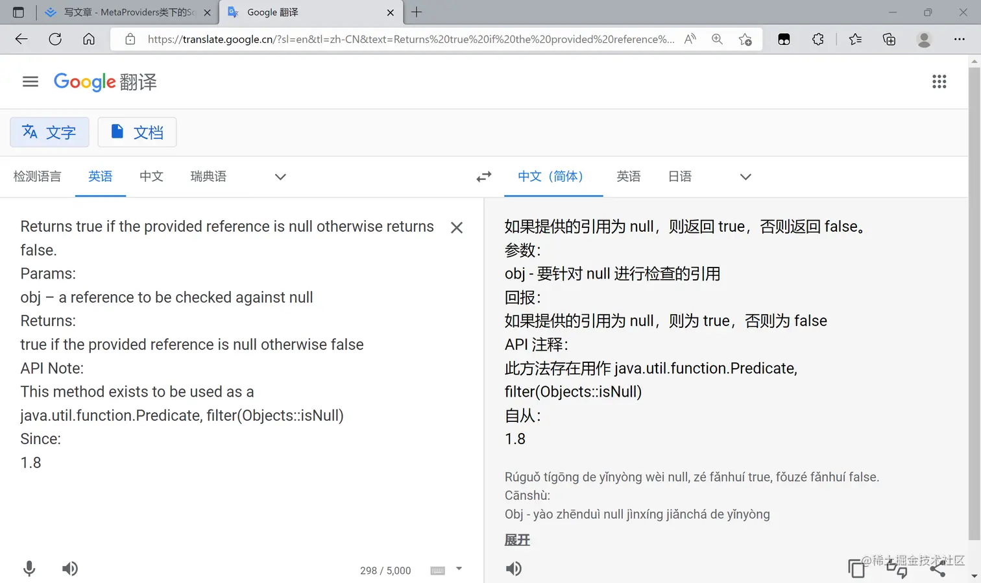
Task: Click pinyin line 'Obj - yào zhēnduì null'
Action: tap(637, 514)
